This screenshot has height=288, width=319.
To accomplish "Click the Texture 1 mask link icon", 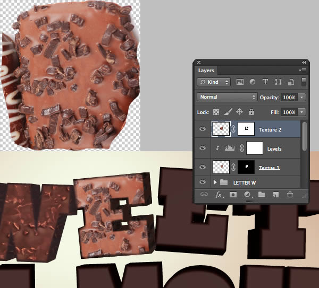I will [233, 167].
